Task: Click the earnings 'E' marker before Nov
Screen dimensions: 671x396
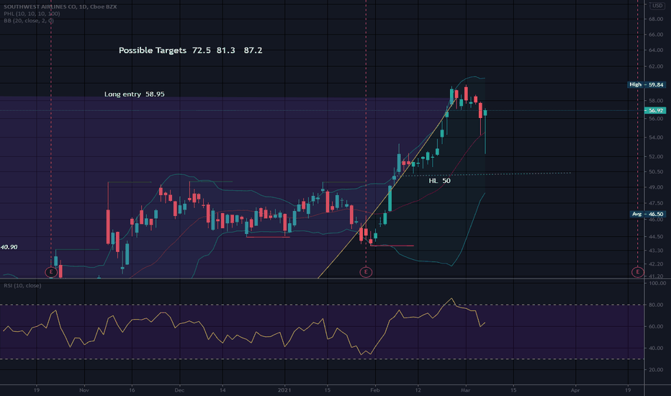Action: (x=51, y=272)
